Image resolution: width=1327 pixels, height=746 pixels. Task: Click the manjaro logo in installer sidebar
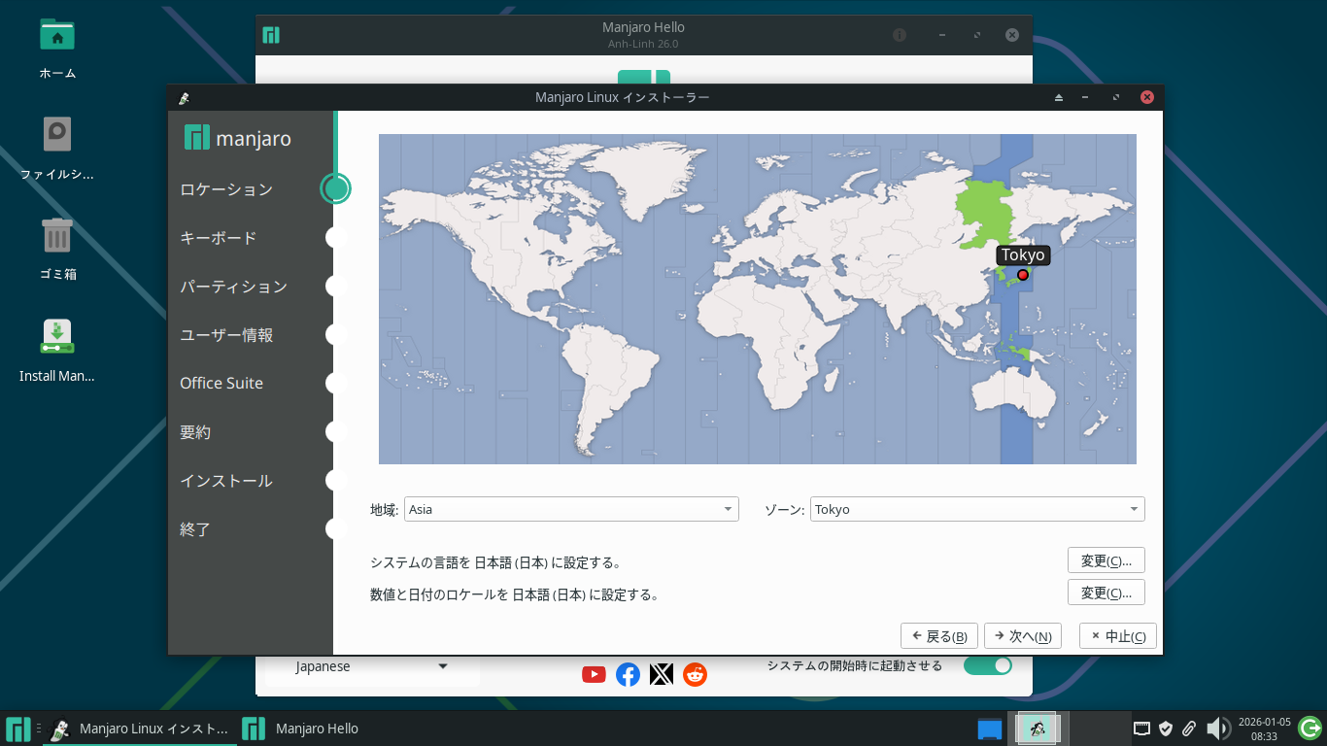pos(238,138)
